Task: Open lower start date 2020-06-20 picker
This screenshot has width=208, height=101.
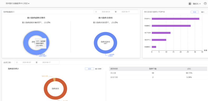Action: (x=27, y=62)
